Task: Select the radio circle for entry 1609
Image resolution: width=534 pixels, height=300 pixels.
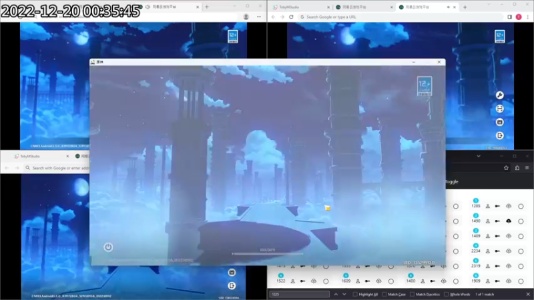Action: click(391, 281)
